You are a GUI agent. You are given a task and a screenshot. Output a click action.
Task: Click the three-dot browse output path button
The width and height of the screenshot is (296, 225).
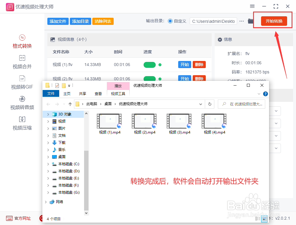[242, 21]
